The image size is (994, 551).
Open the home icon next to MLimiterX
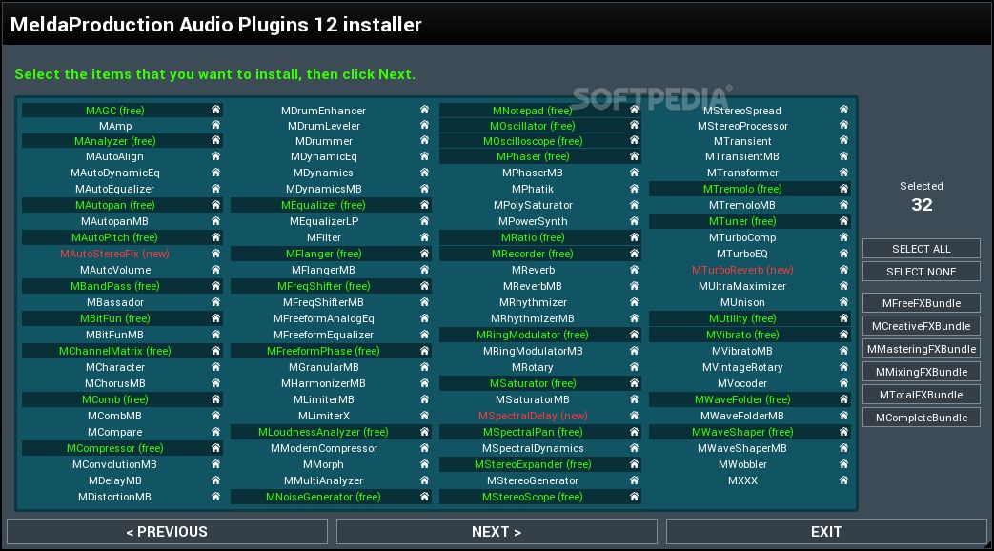424,416
